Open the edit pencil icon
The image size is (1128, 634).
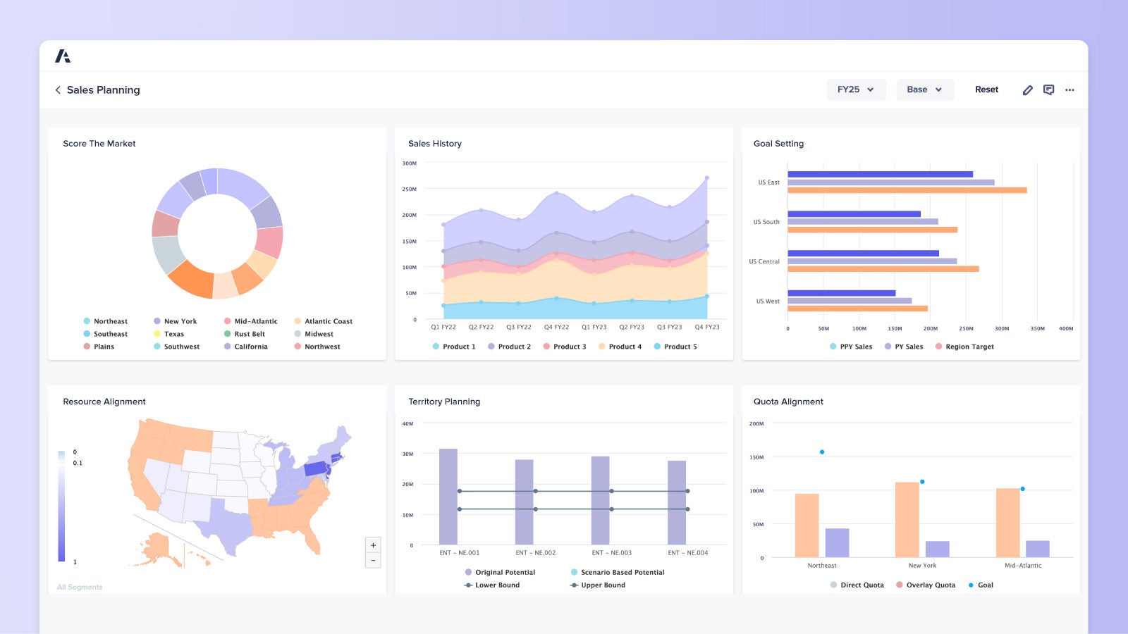(1028, 89)
